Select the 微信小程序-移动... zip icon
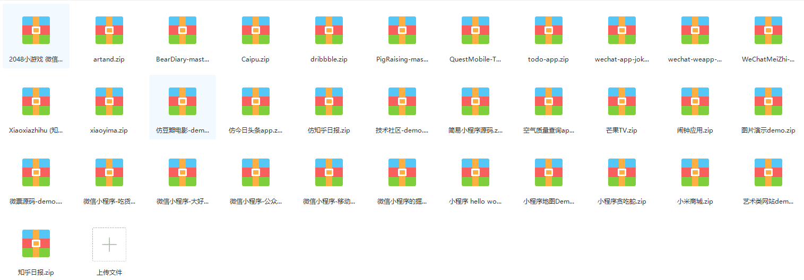Screen dimensions: 804x280 tap(329, 172)
